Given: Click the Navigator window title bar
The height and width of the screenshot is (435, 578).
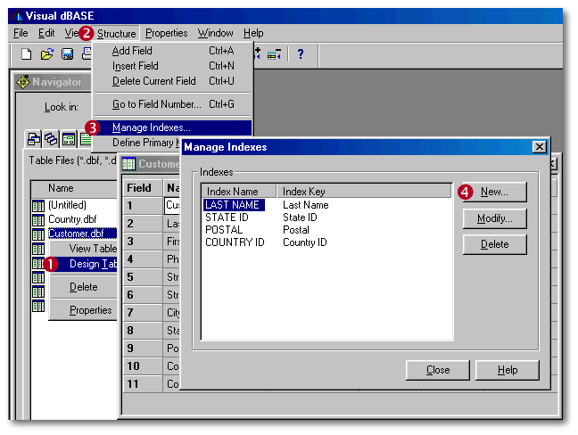Looking at the screenshot, I should 54,82.
